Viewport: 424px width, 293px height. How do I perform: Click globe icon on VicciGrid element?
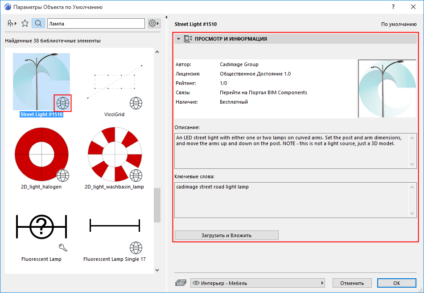(136, 103)
